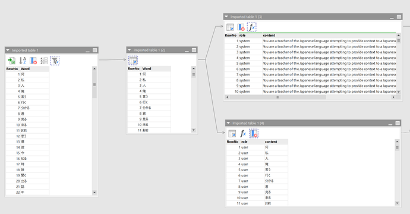The image size is (410, 214).
Task: Select the word cell in row 13 of Imported table 1
Action: (x=34, y=141)
